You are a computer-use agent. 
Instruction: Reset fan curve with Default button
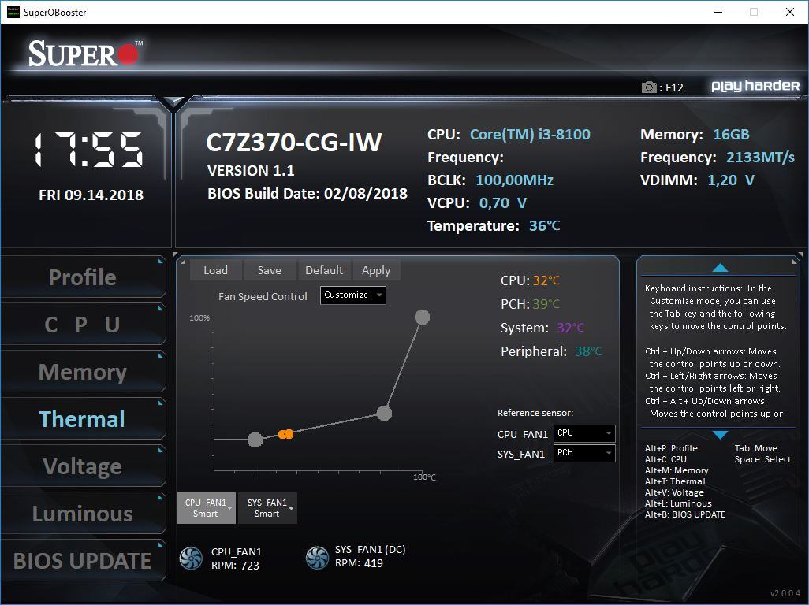pos(324,270)
